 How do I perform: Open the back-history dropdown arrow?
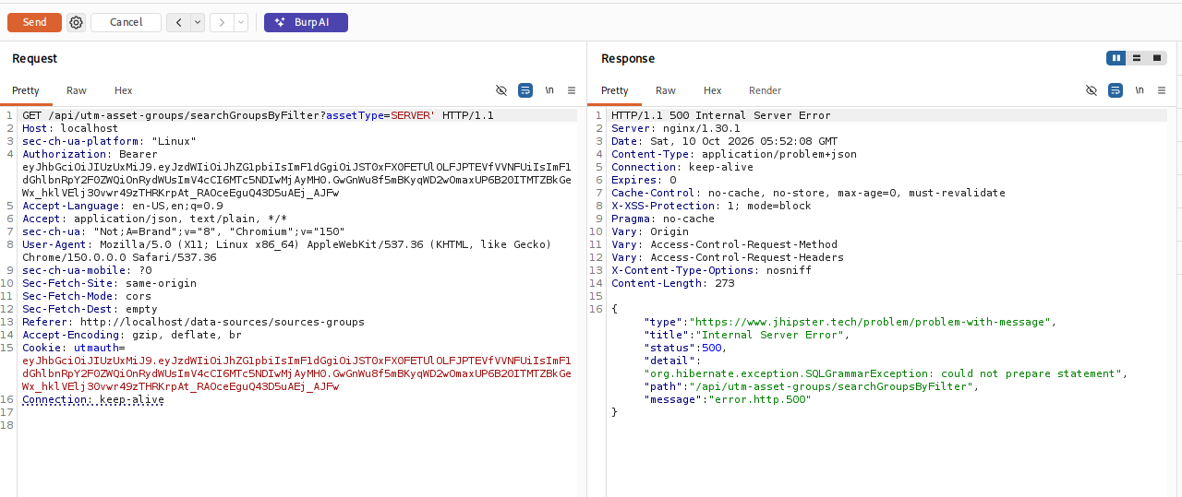coord(198,22)
